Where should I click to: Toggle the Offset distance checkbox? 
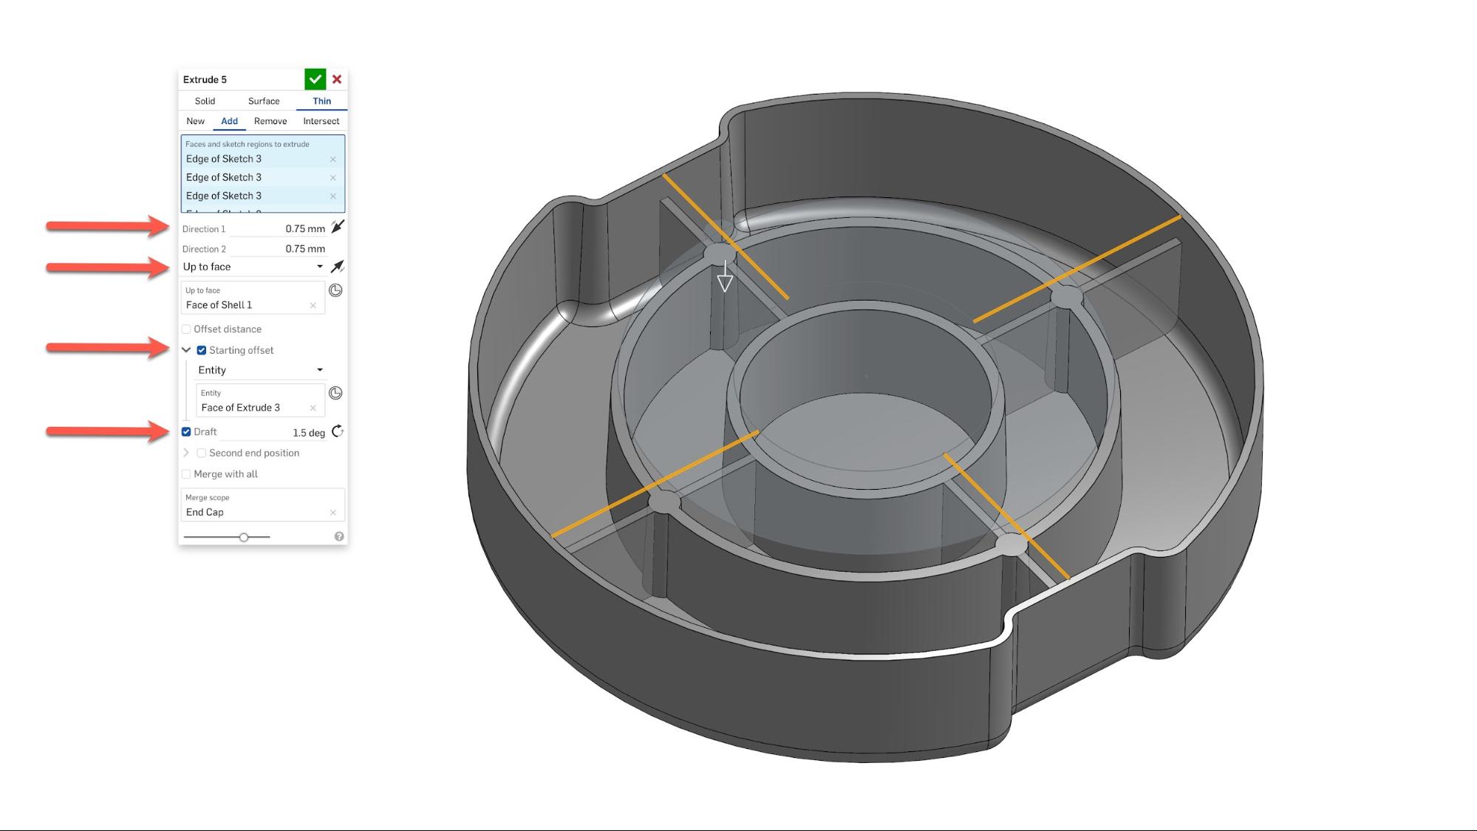(x=187, y=329)
